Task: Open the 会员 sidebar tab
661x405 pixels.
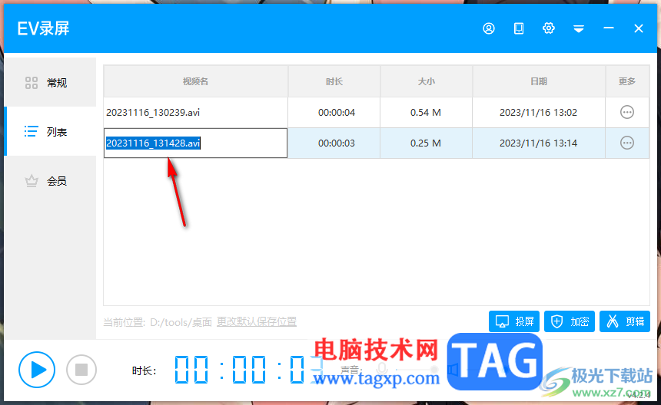Action: [50, 181]
